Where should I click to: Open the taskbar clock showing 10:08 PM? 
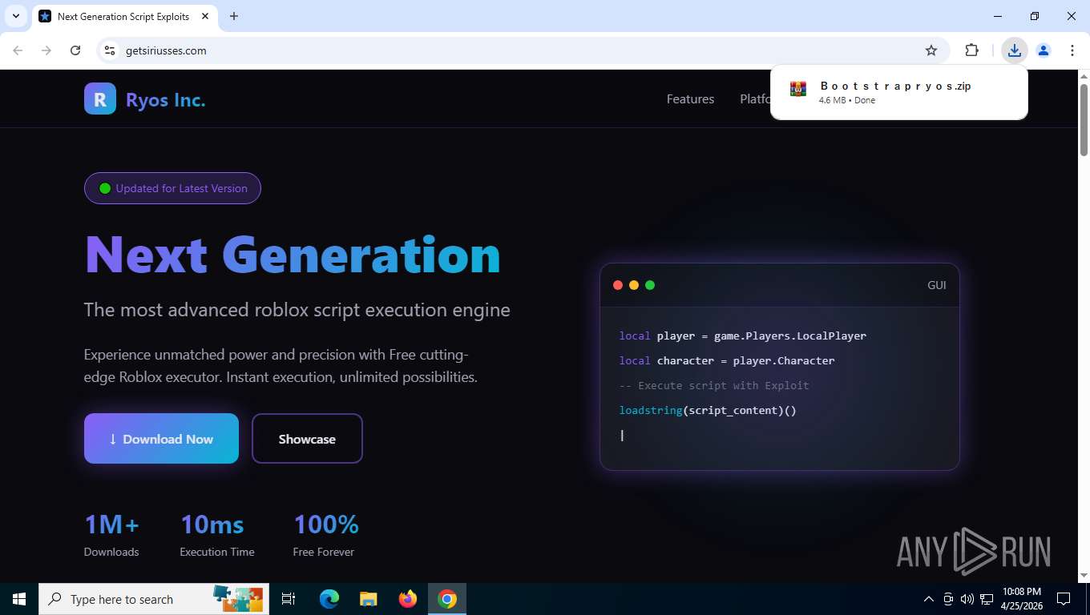[1022, 599]
